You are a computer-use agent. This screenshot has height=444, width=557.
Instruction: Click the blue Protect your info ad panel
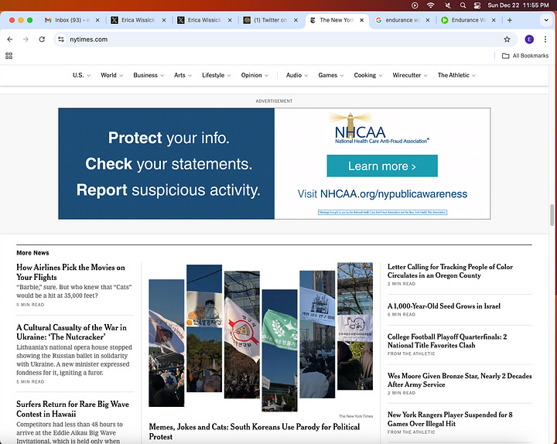point(166,164)
